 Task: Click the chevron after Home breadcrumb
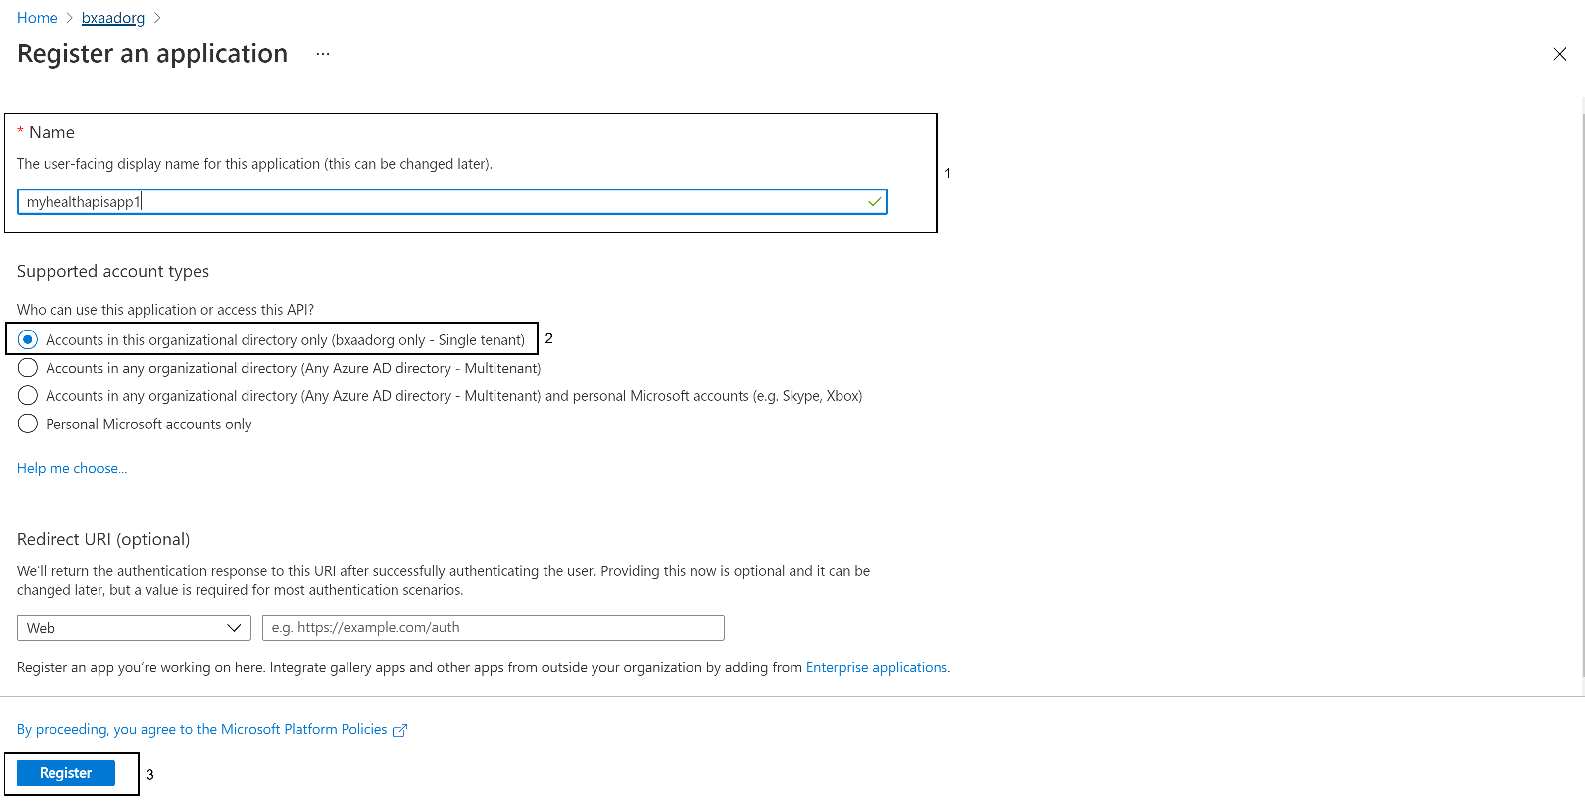(69, 18)
